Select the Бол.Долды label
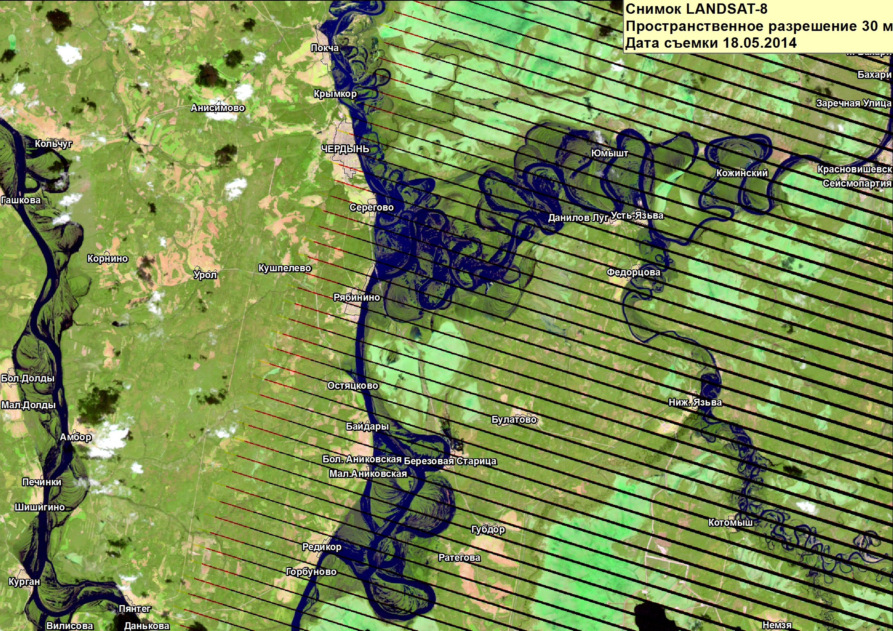The image size is (893, 631). point(27,379)
